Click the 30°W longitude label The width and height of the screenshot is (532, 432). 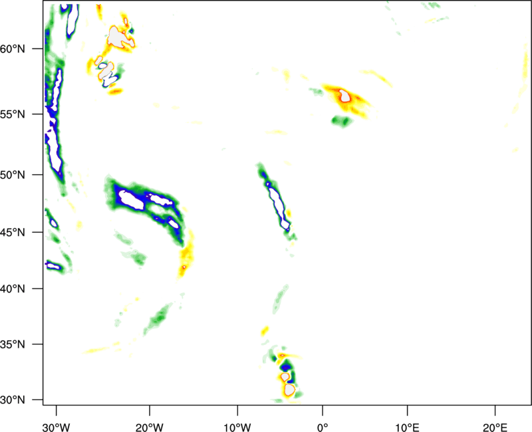(x=57, y=427)
